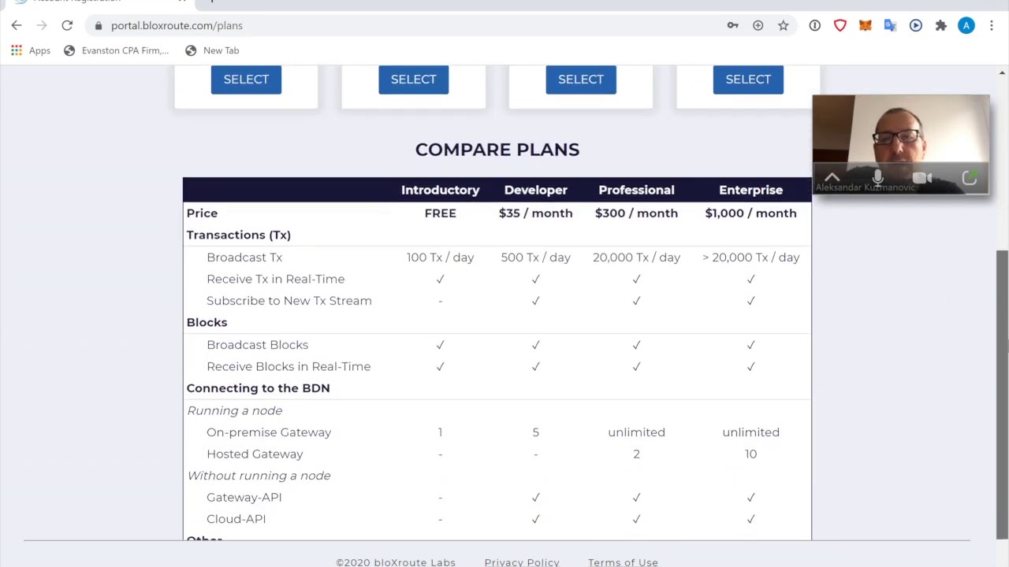Click Receive Tx in Real-Time label
Image resolution: width=1009 pixels, height=567 pixels.
[x=275, y=279]
